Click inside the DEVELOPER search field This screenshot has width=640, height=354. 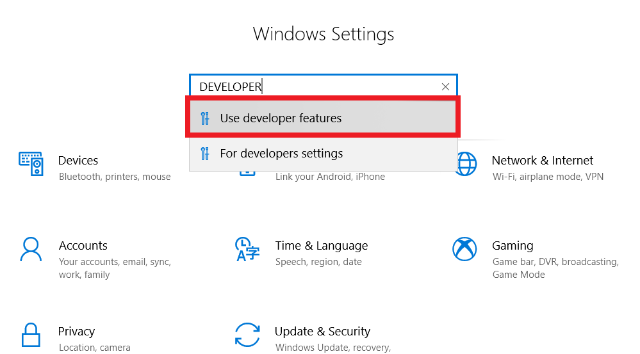320,87
